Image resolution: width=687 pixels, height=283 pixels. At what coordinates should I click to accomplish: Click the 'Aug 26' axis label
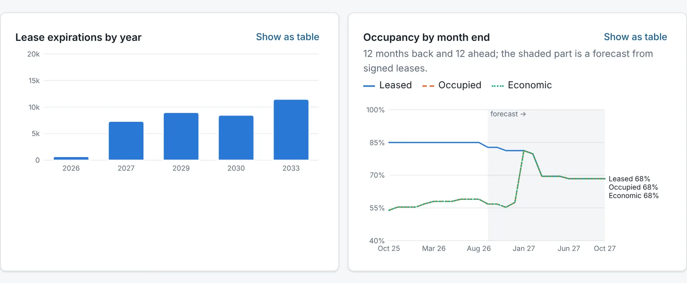pos(479,248)
